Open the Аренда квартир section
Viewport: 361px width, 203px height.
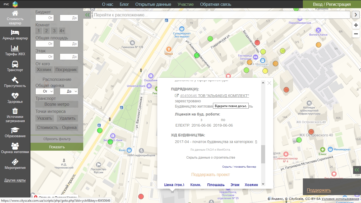tap(15, 35)
